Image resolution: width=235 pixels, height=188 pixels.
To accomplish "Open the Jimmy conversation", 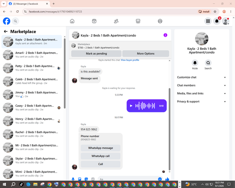I will point(31,94).
